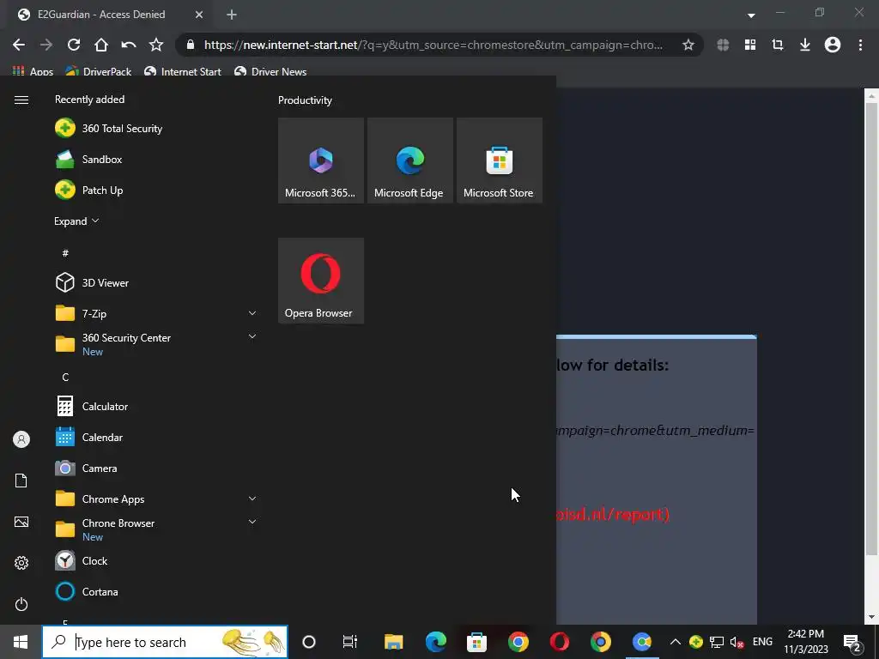
Task: Open Opera from the taskbar
Action: (x=560, y=642)
